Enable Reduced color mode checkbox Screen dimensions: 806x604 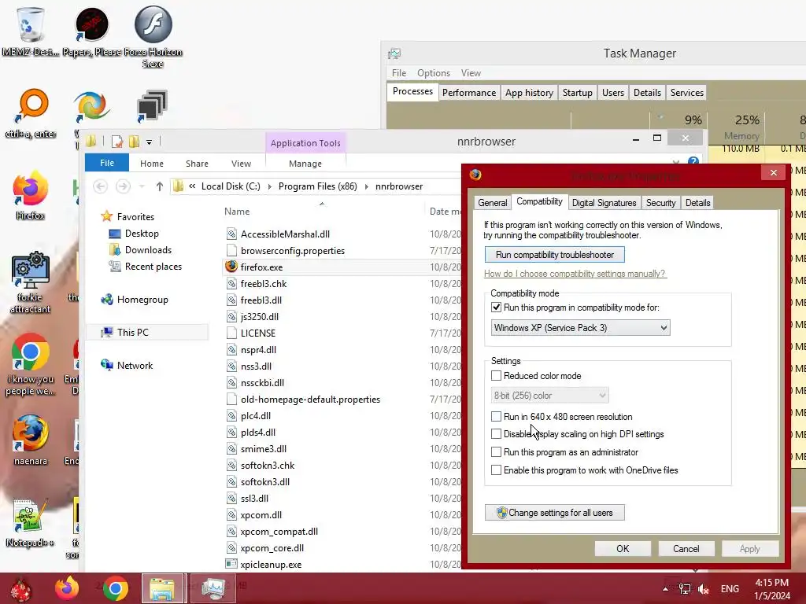pyautogui.click(x=496, y=375)
